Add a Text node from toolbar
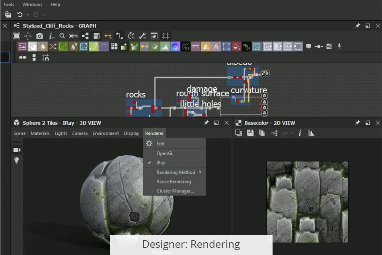This screenshot has height=255, width=382. click(x=216, y=46)
